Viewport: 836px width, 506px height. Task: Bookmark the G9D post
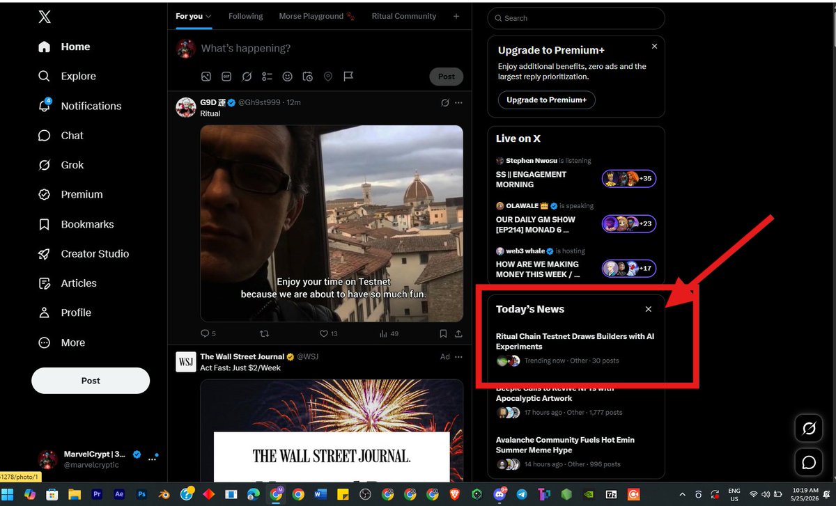tap(443, 334)
